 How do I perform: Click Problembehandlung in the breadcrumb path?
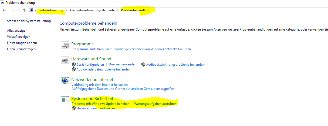(x=136, y=10)
